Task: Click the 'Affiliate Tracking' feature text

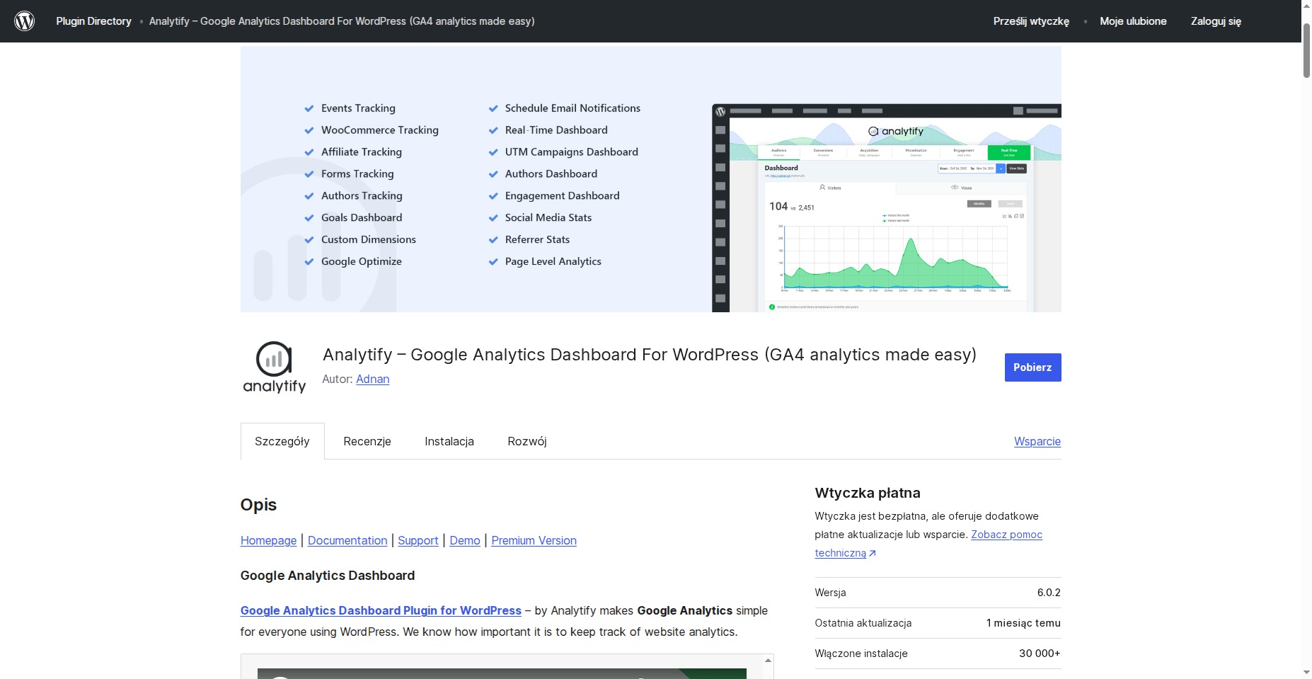Action: (x=362, y=152)
